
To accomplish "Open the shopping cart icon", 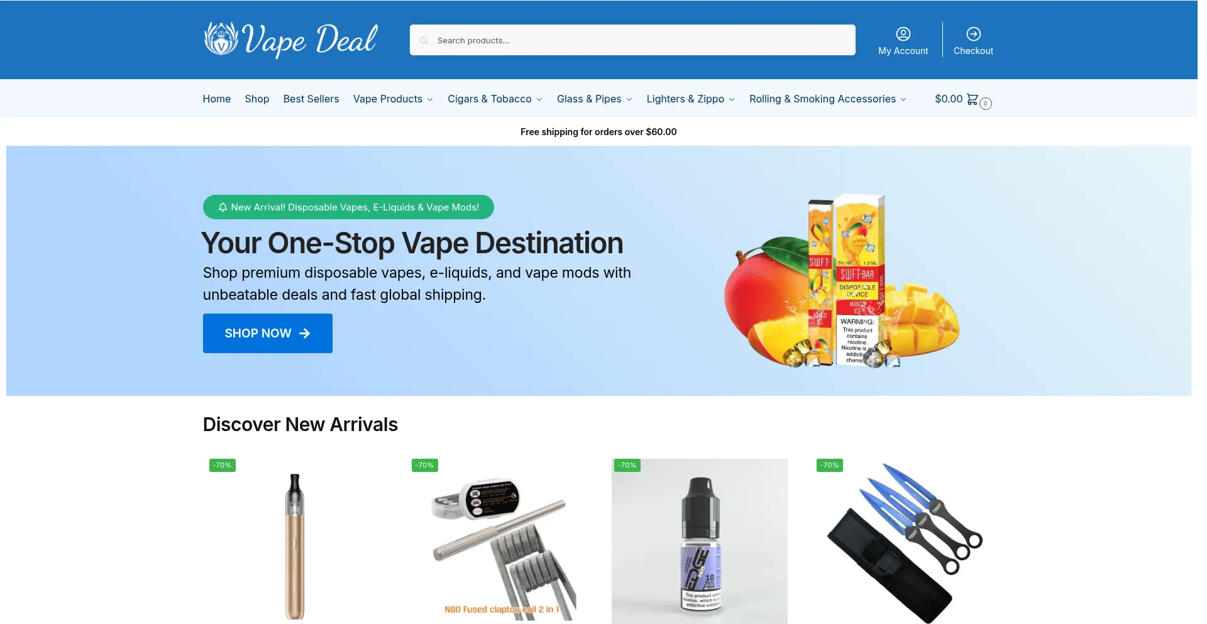I will click(x=972, y=99).
